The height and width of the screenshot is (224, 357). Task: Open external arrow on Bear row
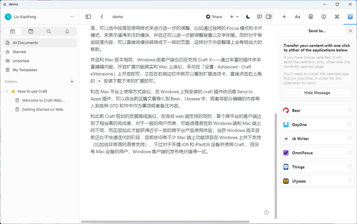tap(350, 110)
